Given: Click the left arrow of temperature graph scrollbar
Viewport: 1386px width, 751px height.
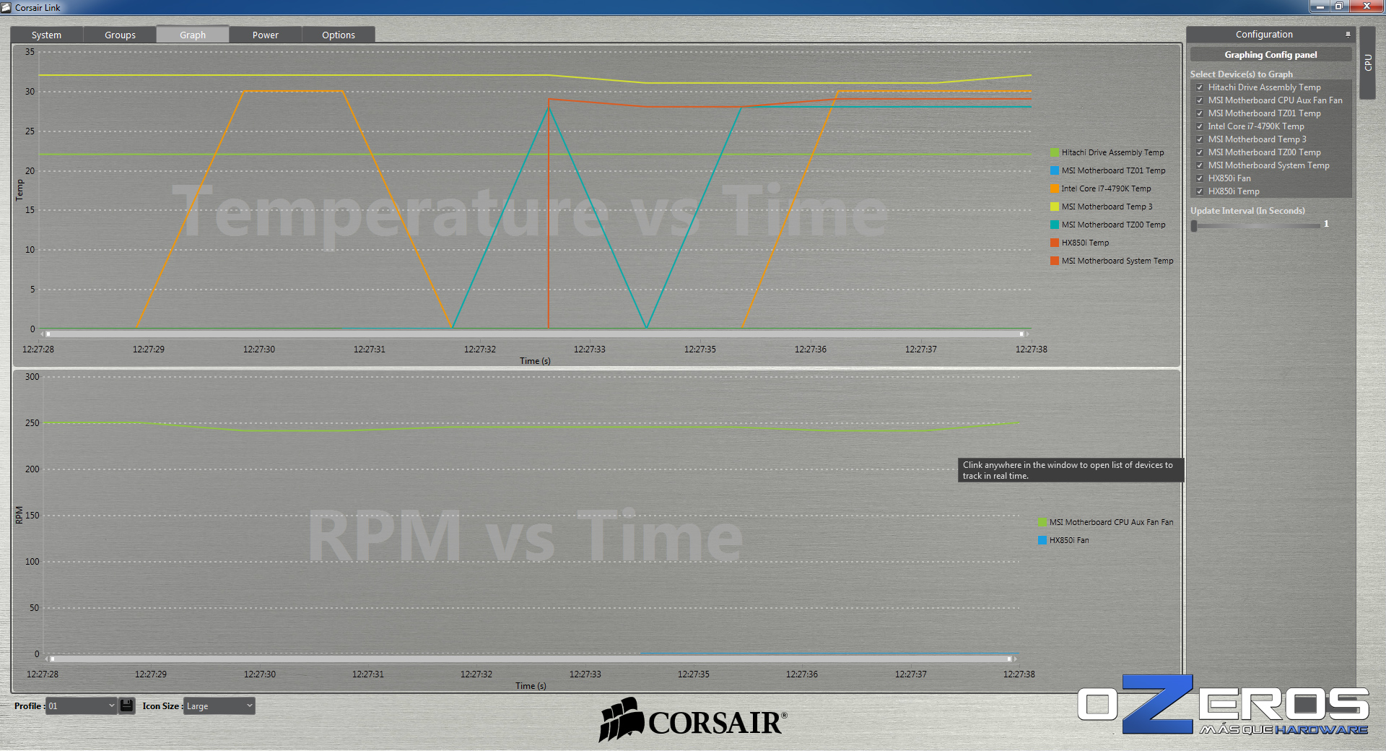Looking at the screenshot, I should tap(43, 334).
